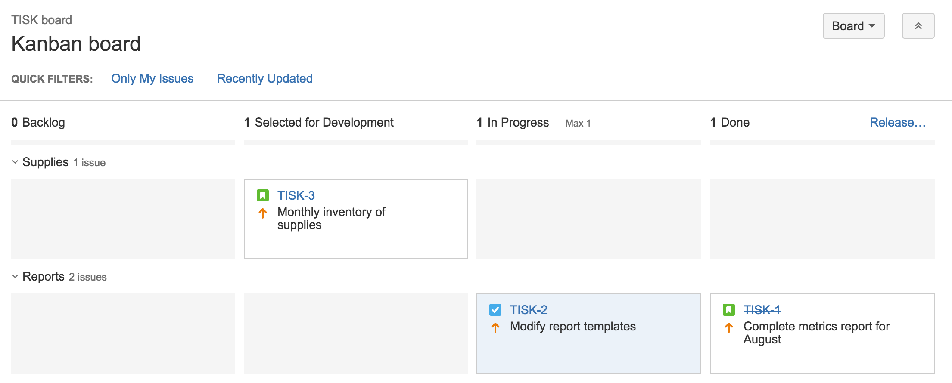Click the double-chevron collapse button top right
Viewport: 952px width, 383px height.
tap(918, 25)
